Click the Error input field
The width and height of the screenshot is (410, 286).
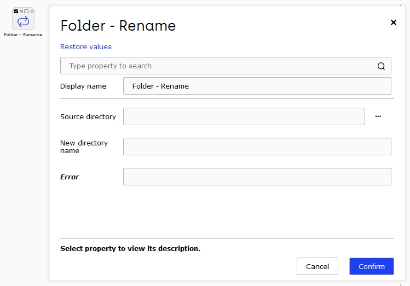click(x=257, y=177)
